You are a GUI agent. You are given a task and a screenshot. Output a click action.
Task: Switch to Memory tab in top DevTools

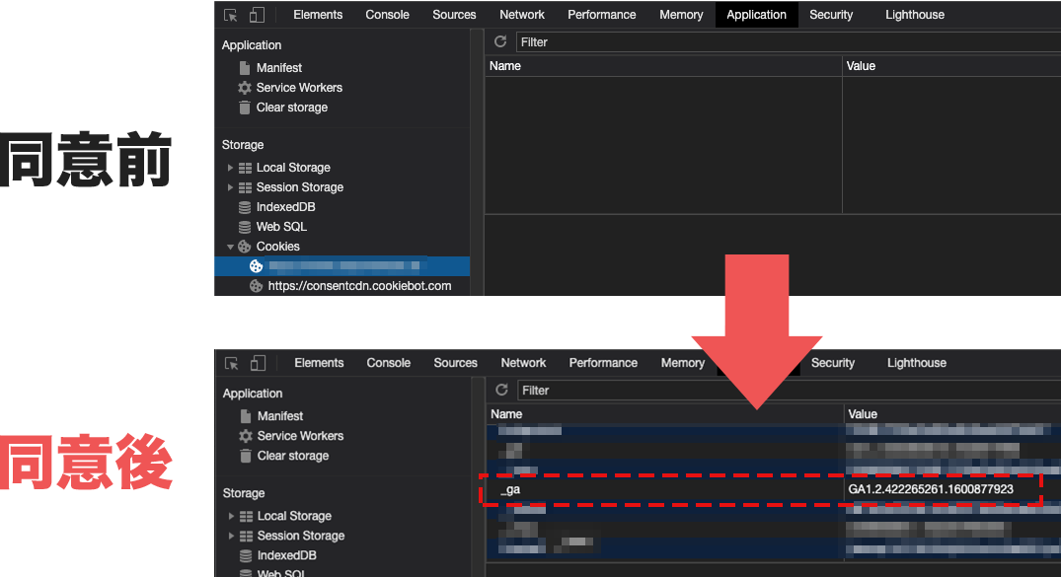pos(681,15)
